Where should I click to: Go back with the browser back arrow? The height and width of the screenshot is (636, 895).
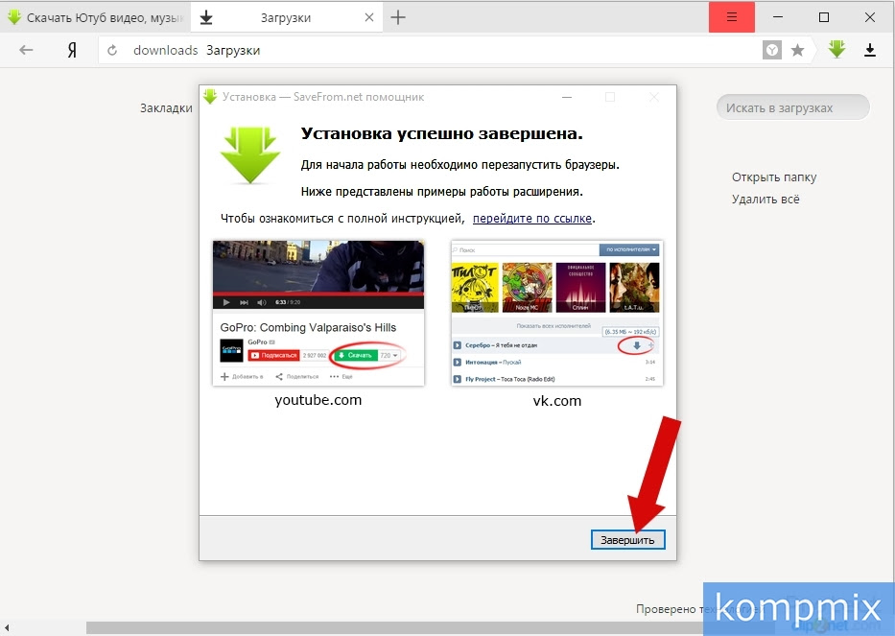[x=26, y=50]
